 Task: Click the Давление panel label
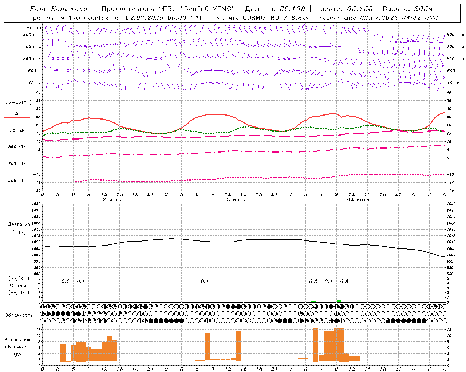(19, 225)
